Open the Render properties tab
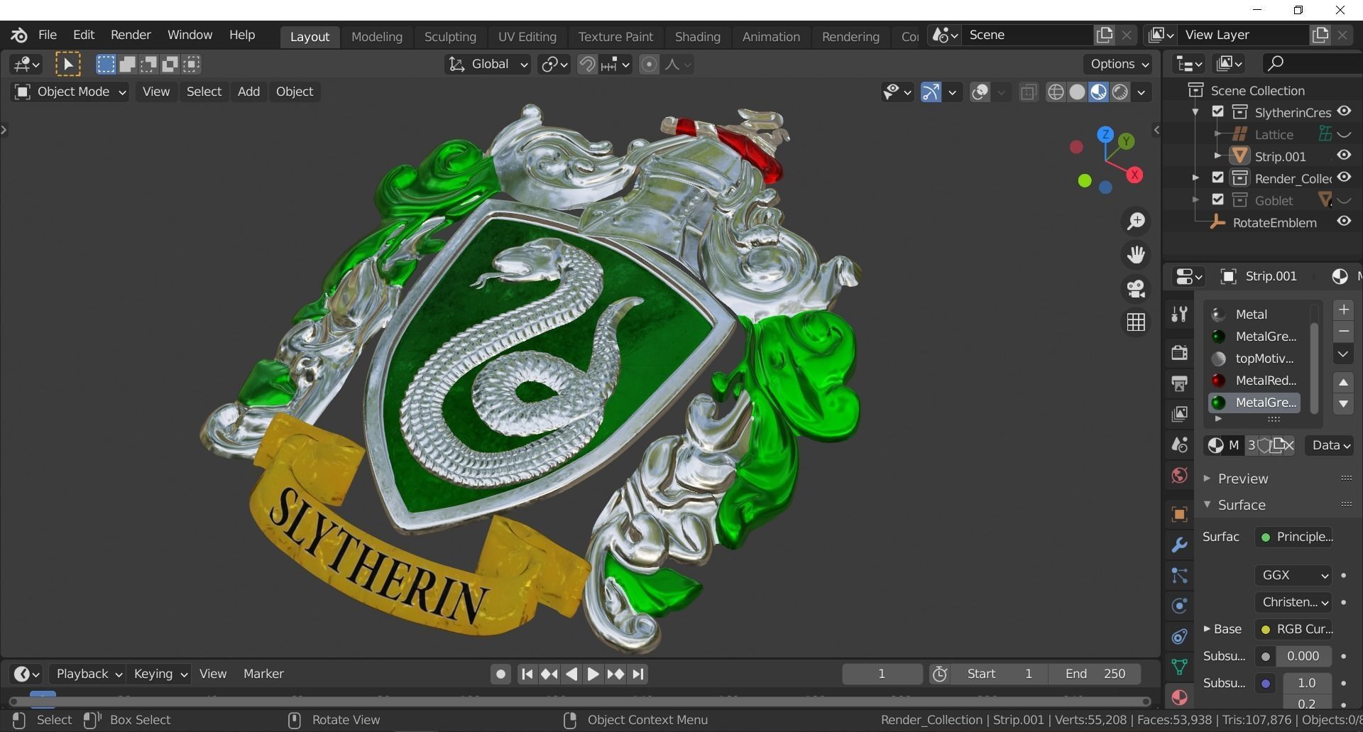 tap(1179, 352)
